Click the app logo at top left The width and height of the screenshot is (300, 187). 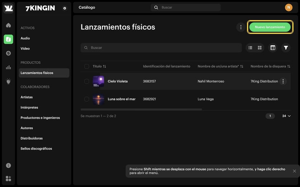pyautogui.click(x=8, y=8)
